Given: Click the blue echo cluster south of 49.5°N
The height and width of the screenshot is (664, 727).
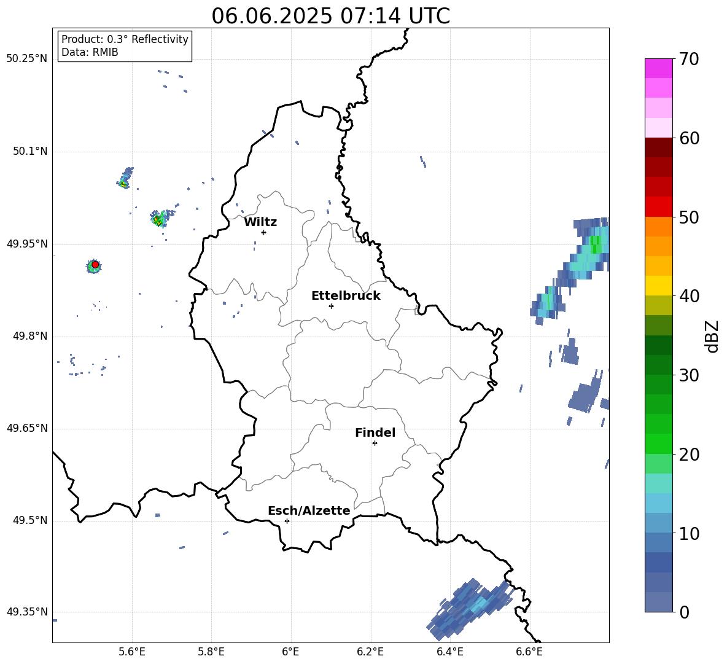Looking at the screenshot, I should coord(470,609).
